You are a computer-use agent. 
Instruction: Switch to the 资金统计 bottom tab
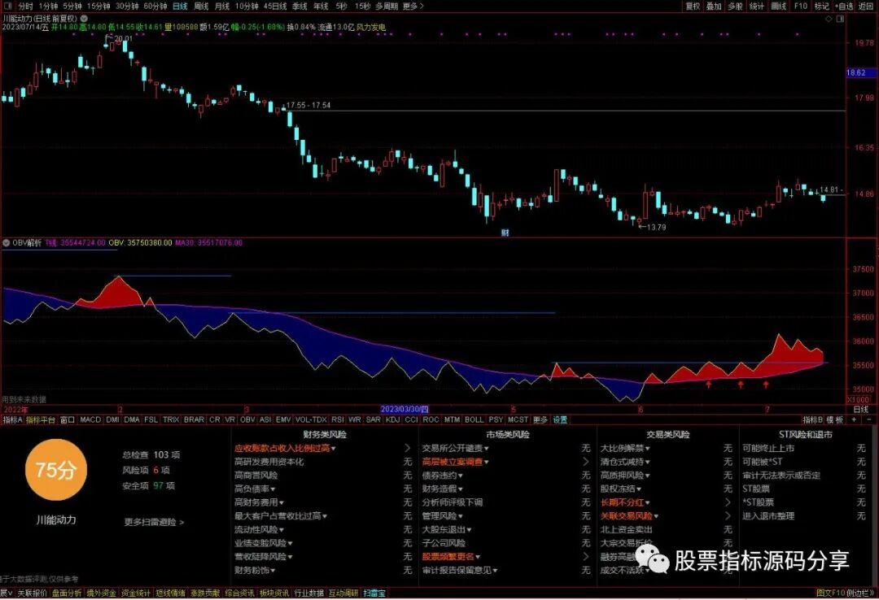point(136,593)
